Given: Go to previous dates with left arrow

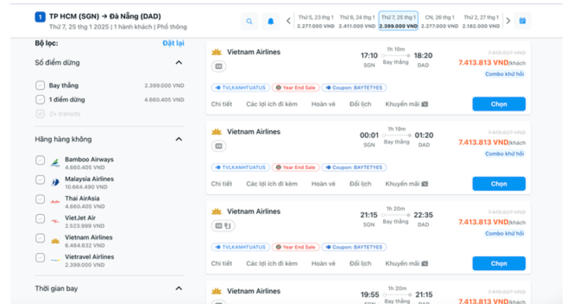Looking at the screenshot, I should [289, 21].
